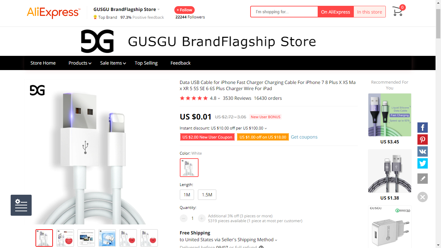Expand the Sale Items dropdown
The width and height of the screenshot is (441, 248).
click(x=113, y=63)
